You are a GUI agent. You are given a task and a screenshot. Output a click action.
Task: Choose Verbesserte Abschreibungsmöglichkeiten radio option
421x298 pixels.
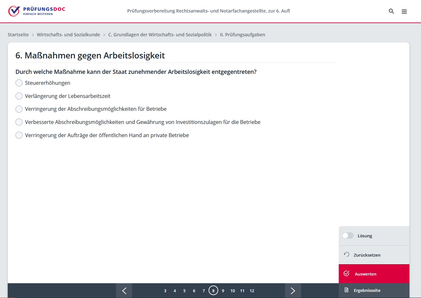pyautogui.click(x=19, y=122)
